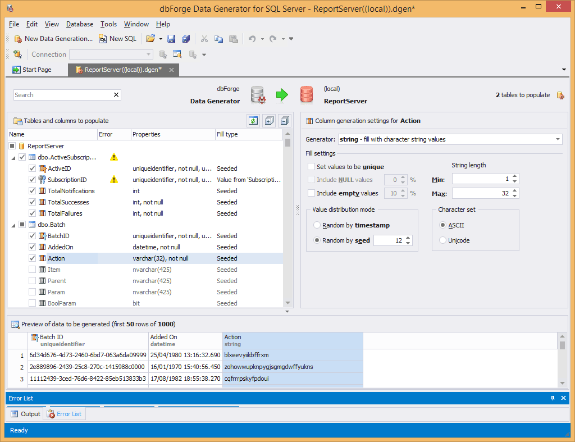Switch to the Error List tab

click(x=64, y=414)
